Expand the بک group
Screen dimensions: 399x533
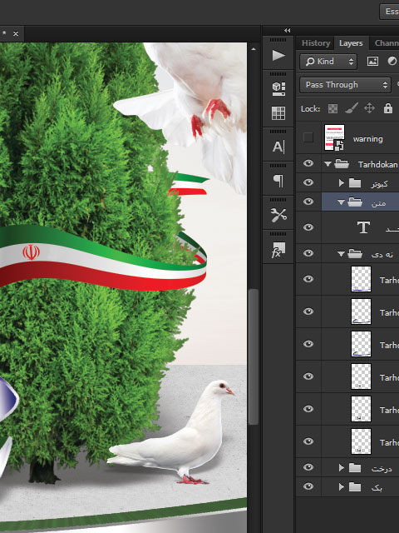(342, 487)
